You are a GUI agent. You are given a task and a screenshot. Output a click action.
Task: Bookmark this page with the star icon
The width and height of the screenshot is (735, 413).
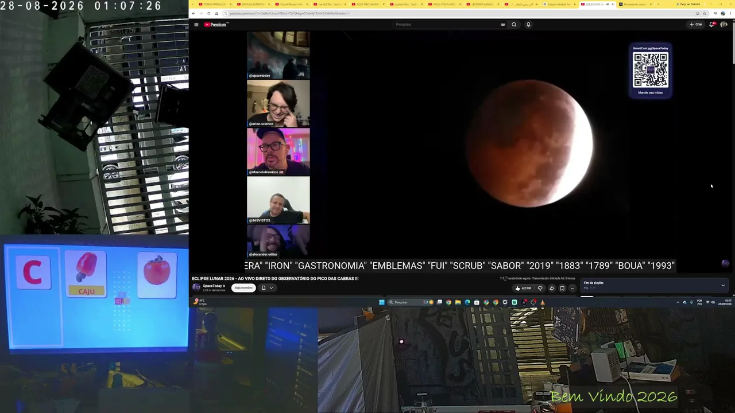pos(705,13)
